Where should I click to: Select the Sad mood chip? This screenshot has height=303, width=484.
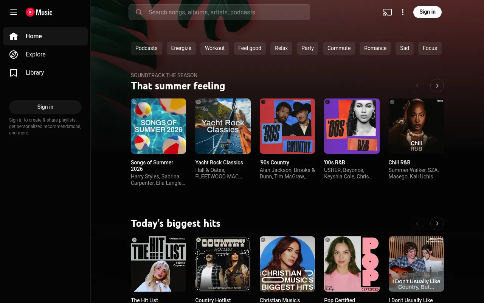(405, 48)
